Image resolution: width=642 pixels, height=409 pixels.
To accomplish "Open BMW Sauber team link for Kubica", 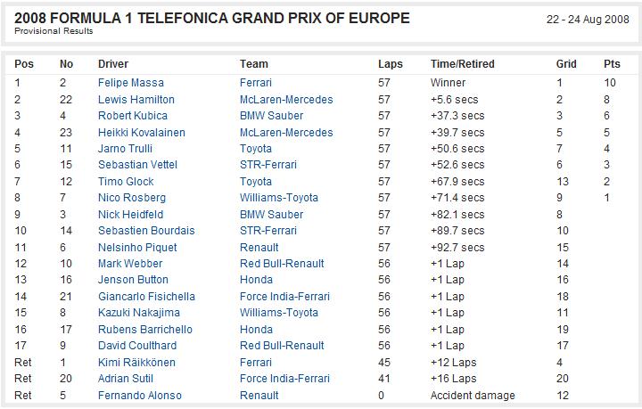I will click(271, 116).
